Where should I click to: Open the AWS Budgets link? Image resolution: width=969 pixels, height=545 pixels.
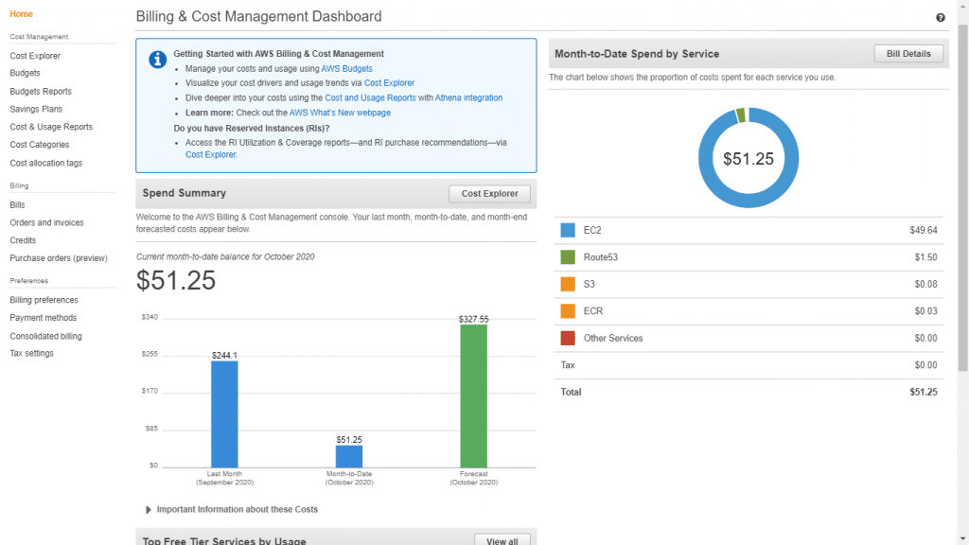click(x=346, y=69)
